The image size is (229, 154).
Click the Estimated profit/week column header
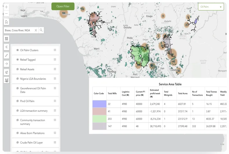click(x=155, y=93)
